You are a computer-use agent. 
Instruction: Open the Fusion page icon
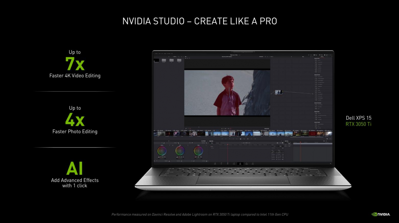click(x=234, y=163)
